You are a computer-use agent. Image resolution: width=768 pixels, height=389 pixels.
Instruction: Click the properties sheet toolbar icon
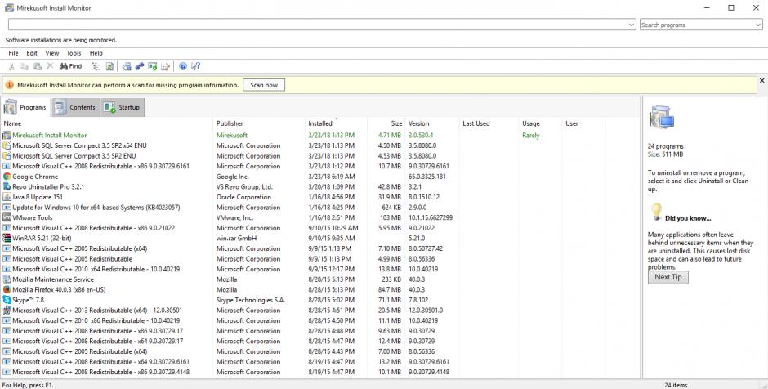[166, 66]
